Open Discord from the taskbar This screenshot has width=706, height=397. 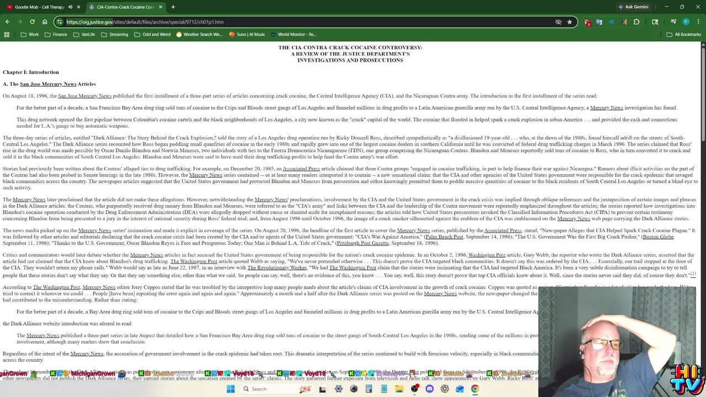(430, 389)
